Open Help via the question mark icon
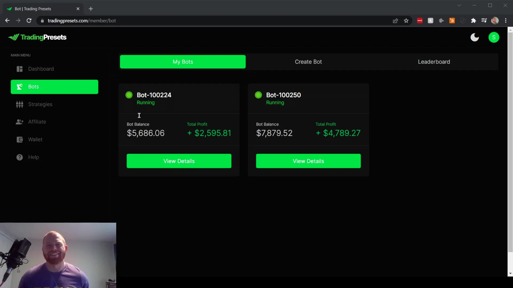This screenshot has width=513, height=288. click(x=19, y=157)
